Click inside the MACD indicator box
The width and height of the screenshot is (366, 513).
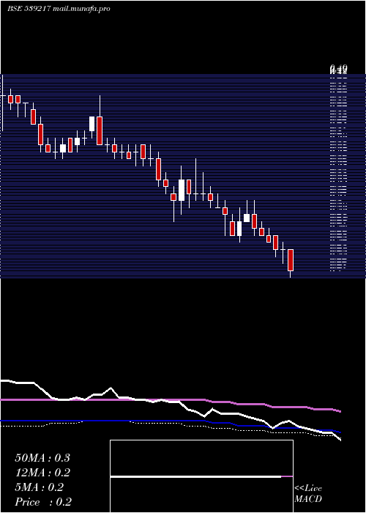pos(201,476)
